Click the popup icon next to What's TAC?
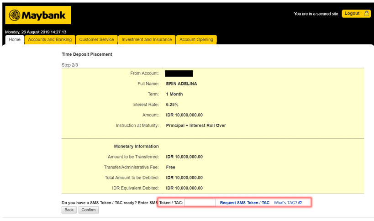Screen dimensions: 374x221 point(300,203)
